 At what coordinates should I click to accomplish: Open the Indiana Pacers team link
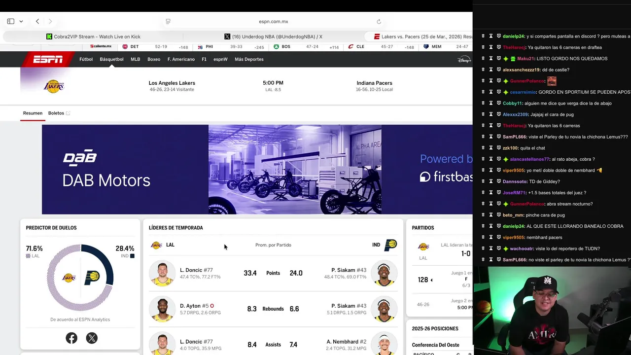pos(374,83)
